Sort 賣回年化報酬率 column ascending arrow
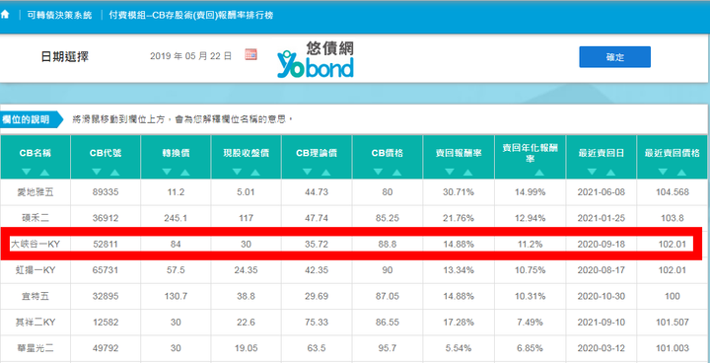The image size is (710, 363). coord(538,173)
